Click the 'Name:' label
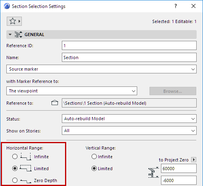The width and height of the screenshot is (203, 186). click(13, 58)
